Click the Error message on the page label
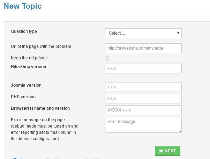Viewport: 210px width, 159px height. tap(38, 120)
